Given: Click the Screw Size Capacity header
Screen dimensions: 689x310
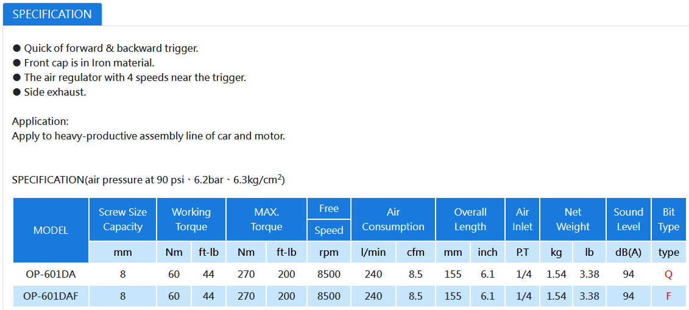Looking at the screenshot, I should pyautogui.click(x=122, y=219).
